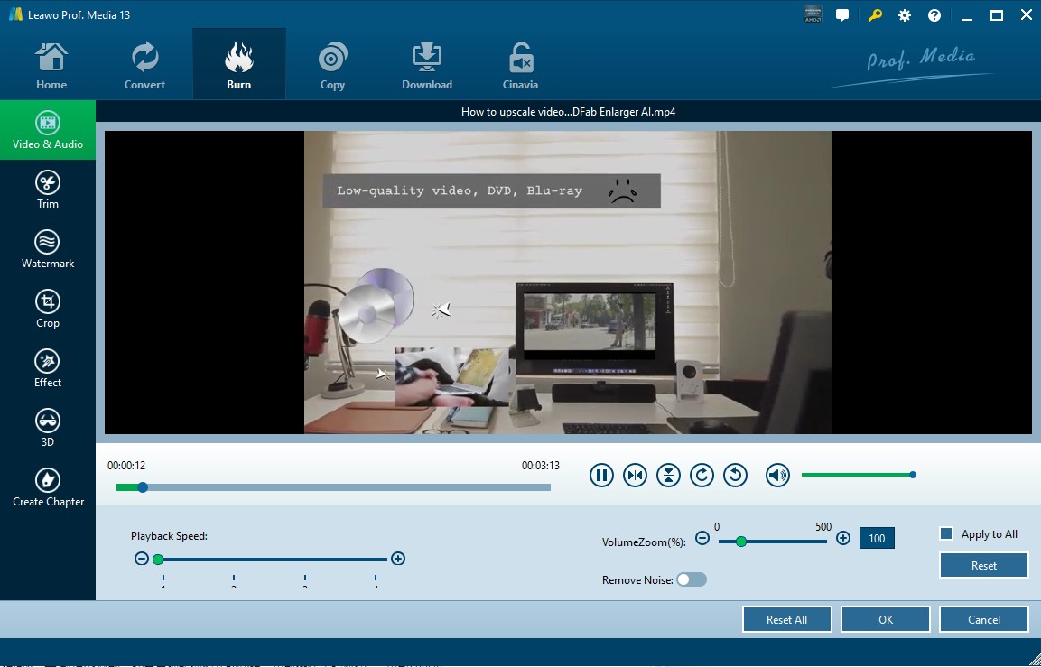Image resolution: width=1041 pixels, height=667 pixels.
Task: Open the Watermark tool
Action: pos(48,249)
